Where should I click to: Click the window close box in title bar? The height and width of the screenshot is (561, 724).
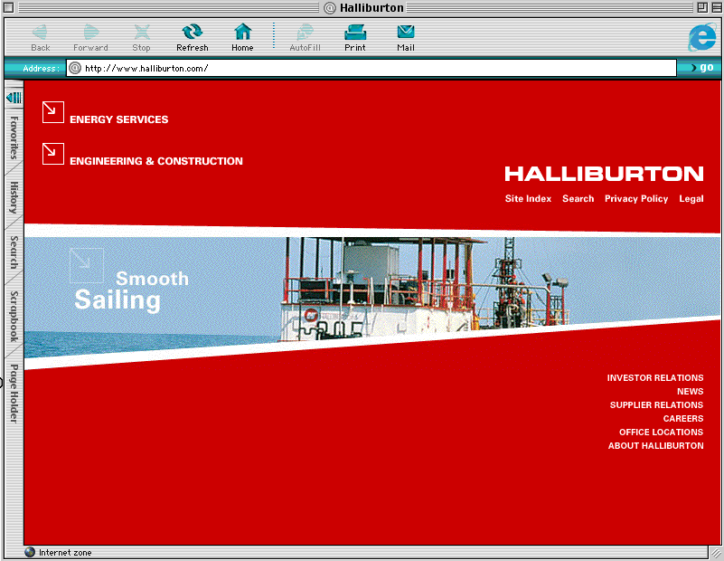point(9,7)
